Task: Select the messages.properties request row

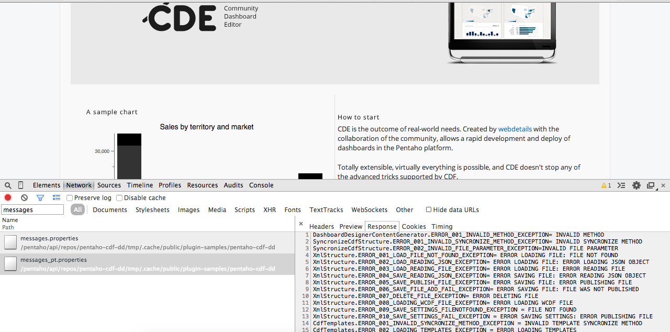Action: tap(147, 242)
